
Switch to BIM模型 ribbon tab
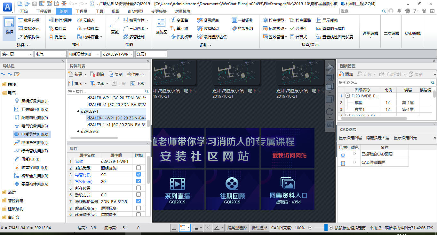coord(135,11)
